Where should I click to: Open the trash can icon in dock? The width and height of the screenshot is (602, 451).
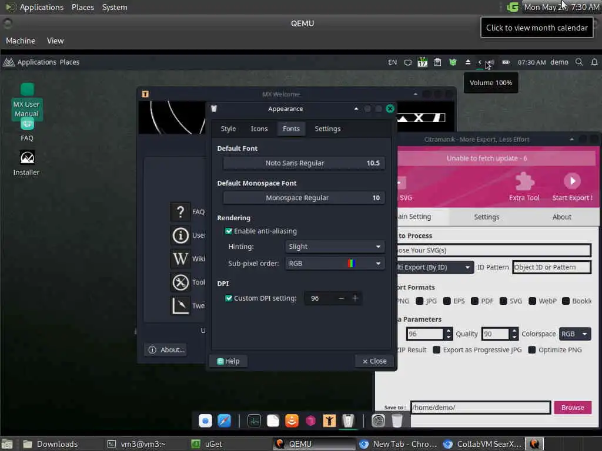[x=397, y=420]
